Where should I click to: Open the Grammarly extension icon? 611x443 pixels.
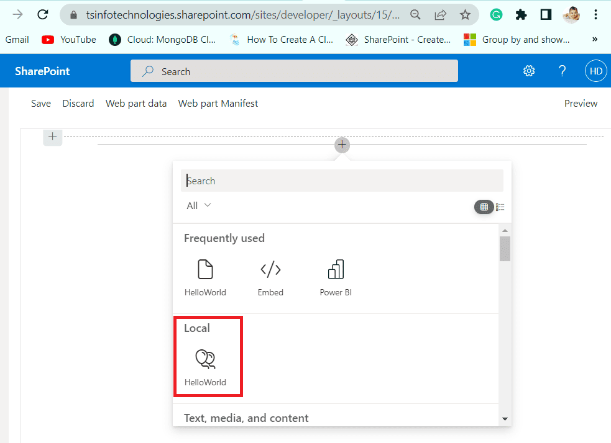tap(496, 15)
